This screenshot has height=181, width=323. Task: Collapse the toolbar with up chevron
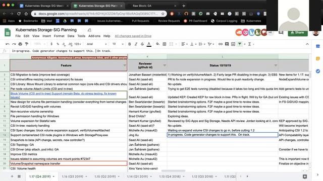[307, 44]
